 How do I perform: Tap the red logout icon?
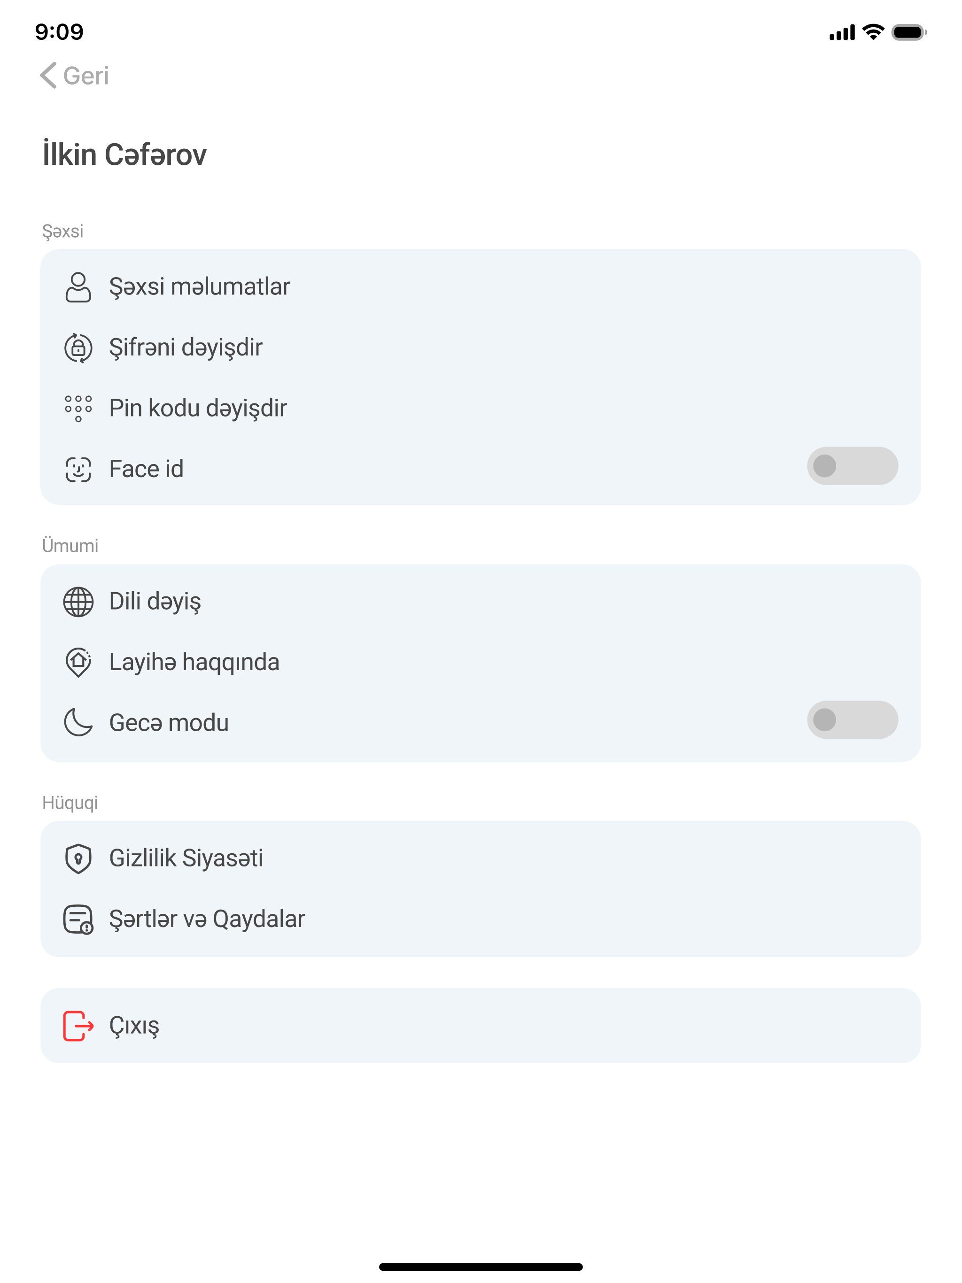point(78,1026)
